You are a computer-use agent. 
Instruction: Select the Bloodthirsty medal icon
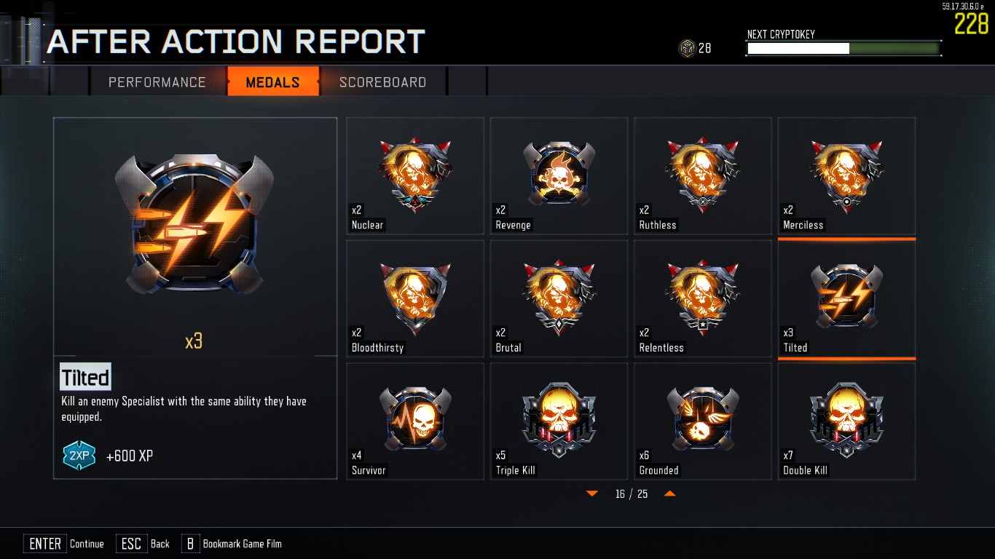415,298
